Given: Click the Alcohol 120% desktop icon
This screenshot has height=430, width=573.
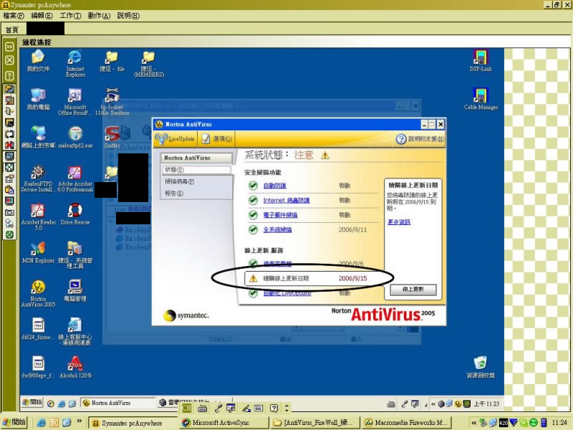Looking at the screenshot, I should coord(75,368).
